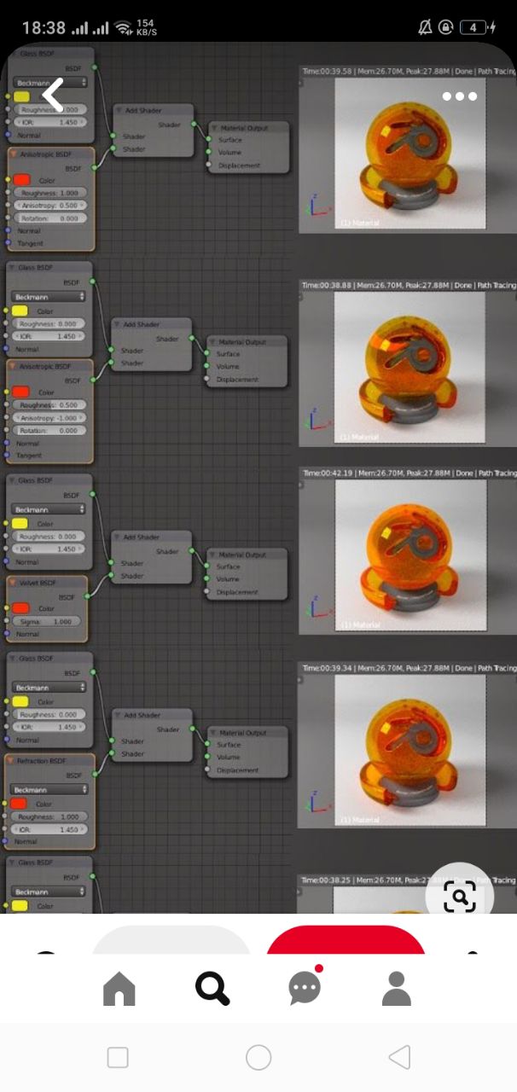Viewport: 517px width, 1092px height.
Task: Tap the render preview labeled Time:00:38.88
Action: (x=408, y=363)
